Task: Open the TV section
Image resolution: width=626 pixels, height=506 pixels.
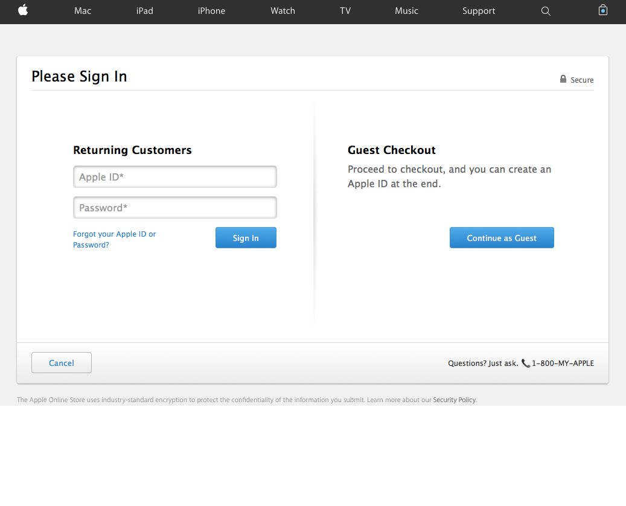Action: (x=345, y=11)
